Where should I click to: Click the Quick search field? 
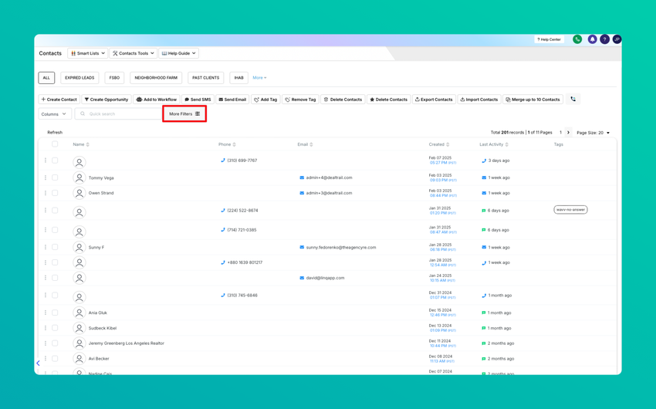pos(118,113)
